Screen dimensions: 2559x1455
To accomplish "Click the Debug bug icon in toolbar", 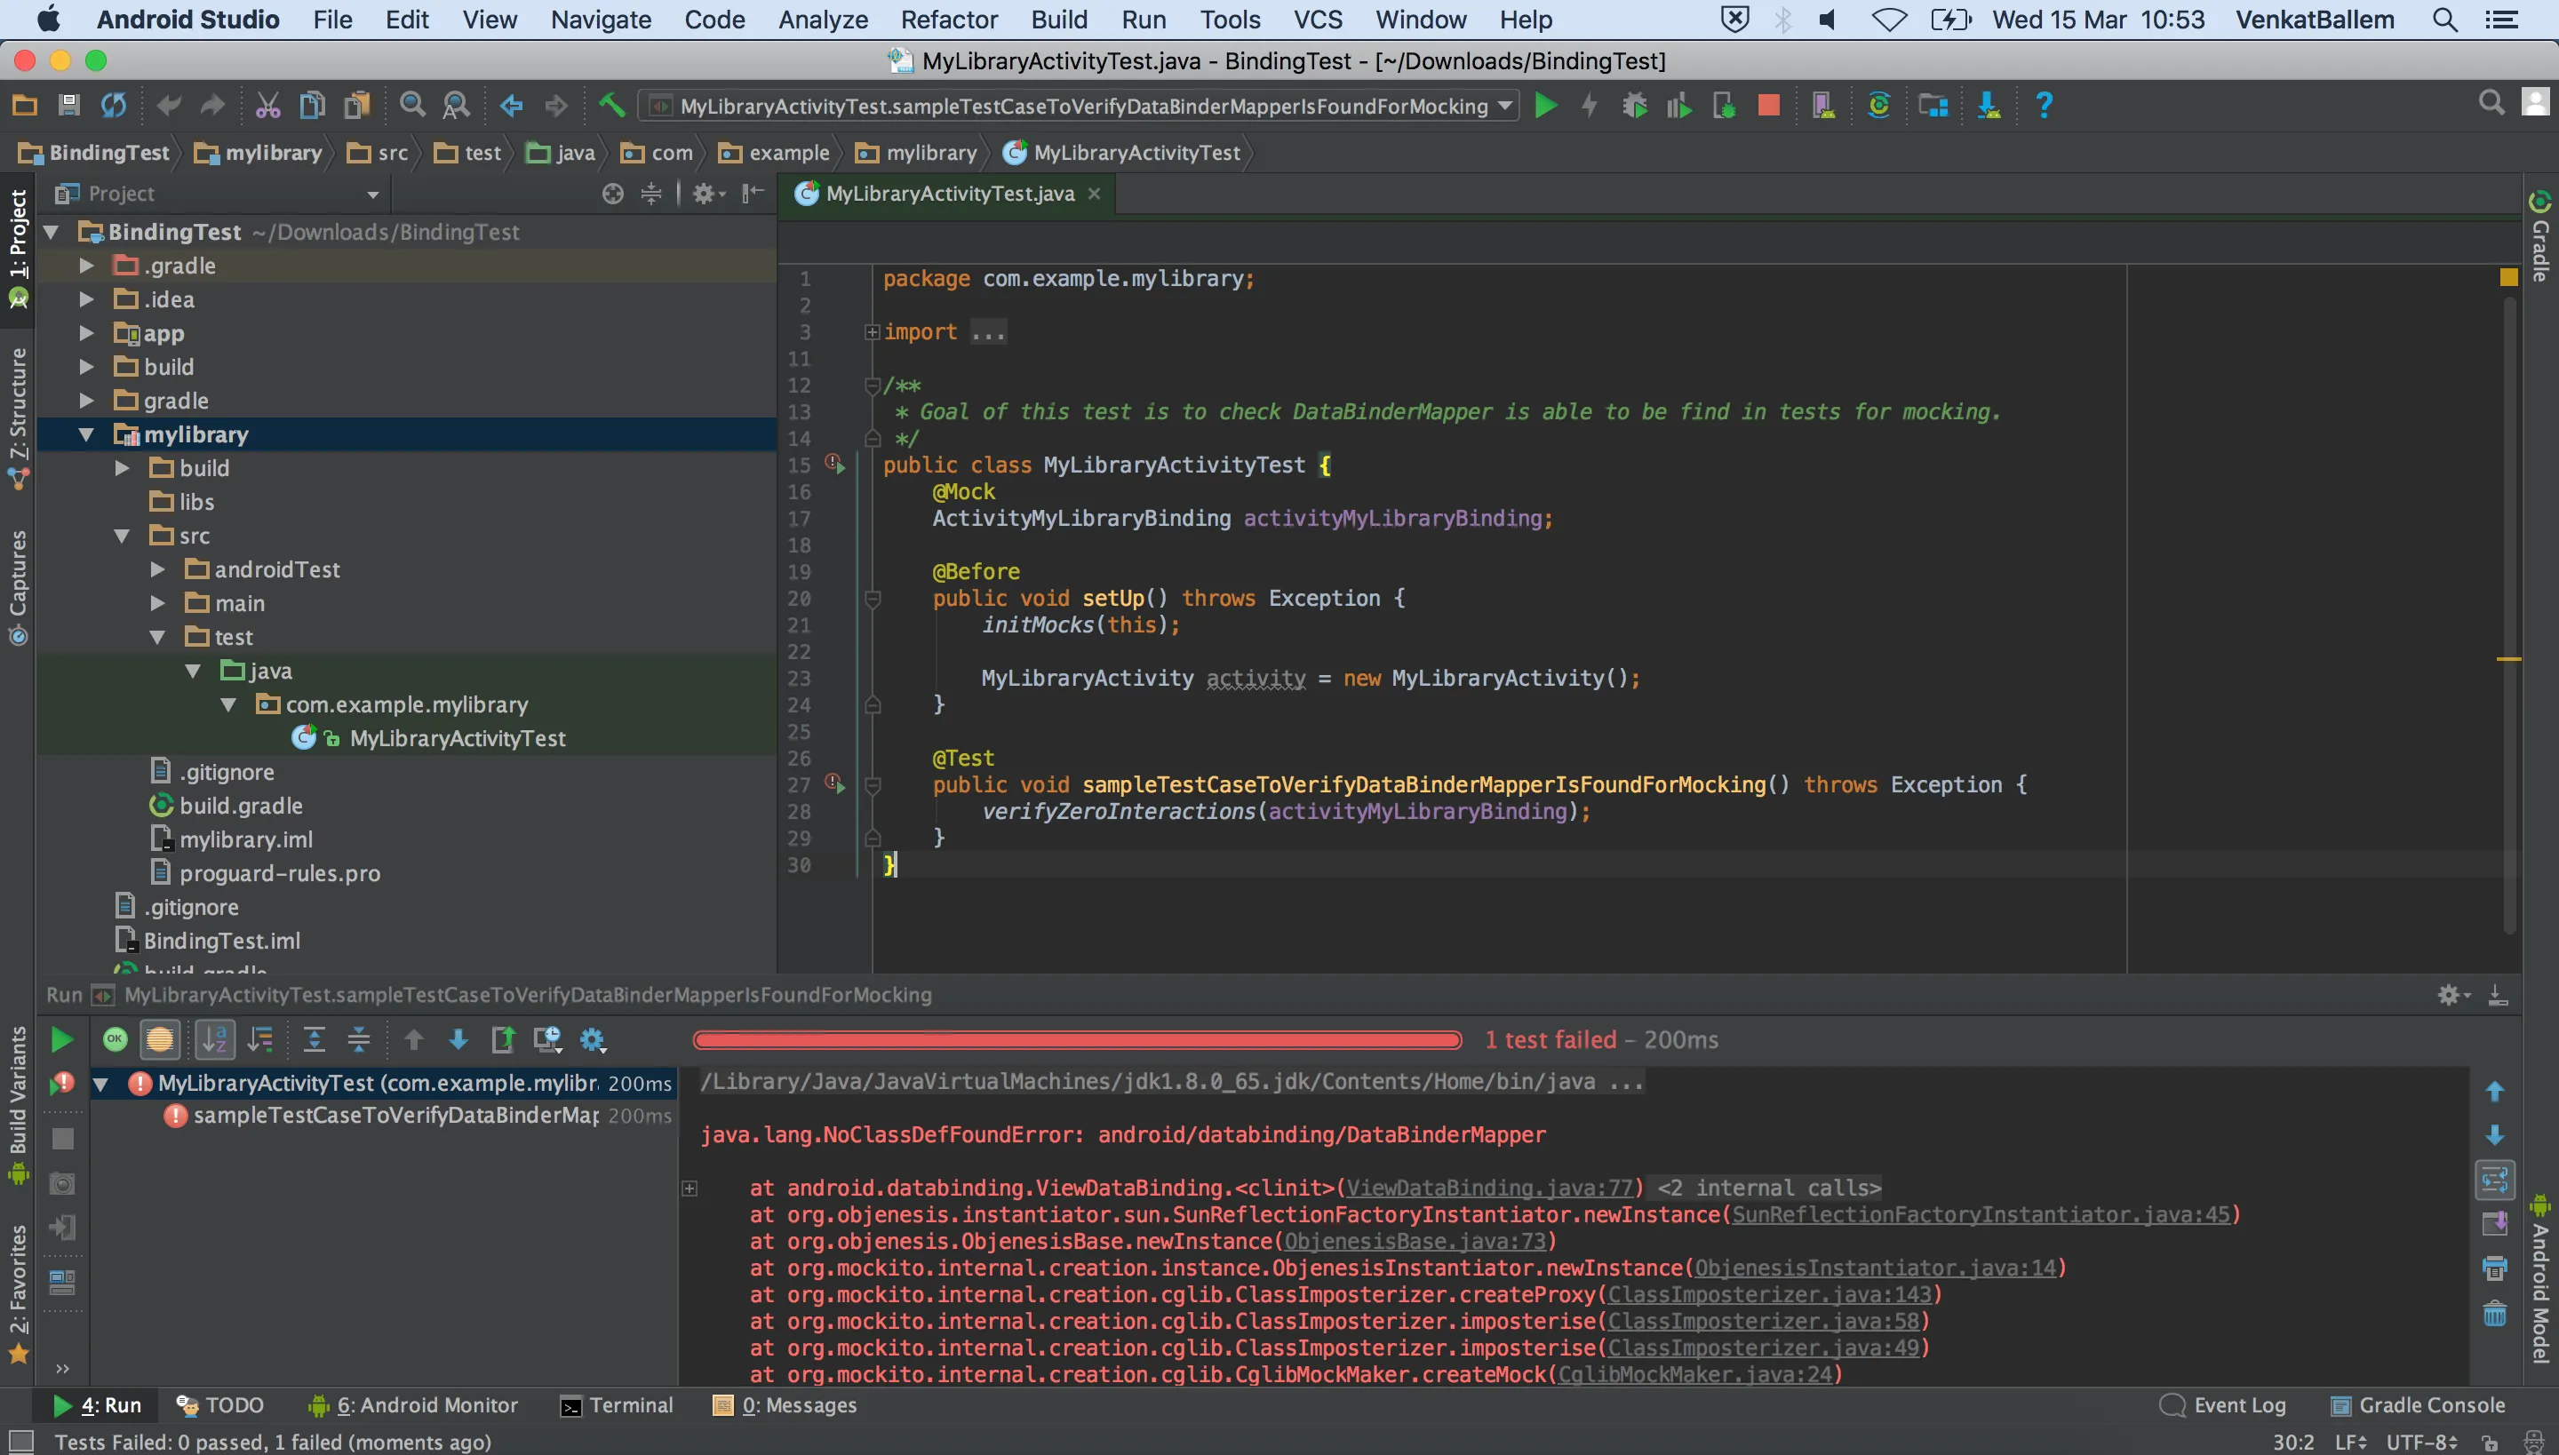I will (1635, 106).
